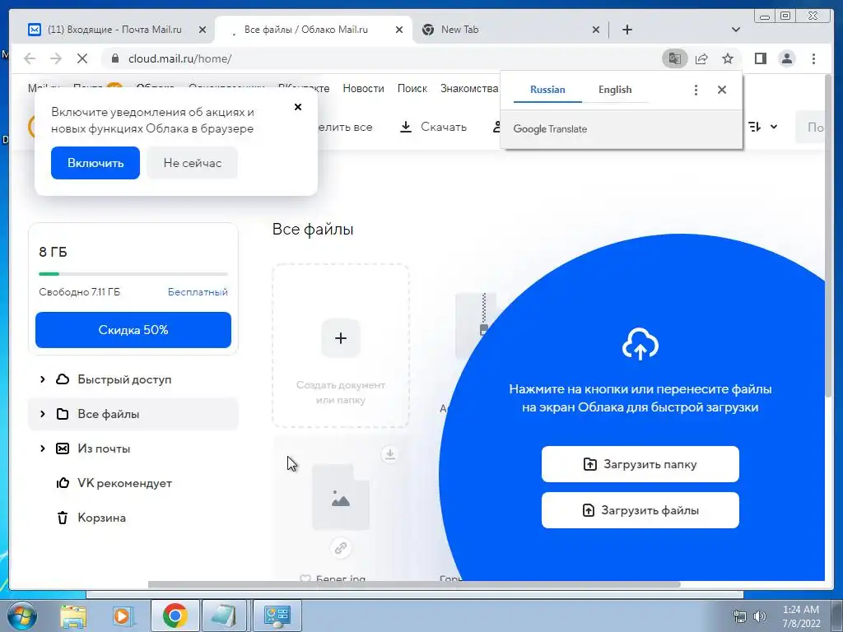Open the tab search chevron
Viewport: 843px width, 632px height.
736,30
